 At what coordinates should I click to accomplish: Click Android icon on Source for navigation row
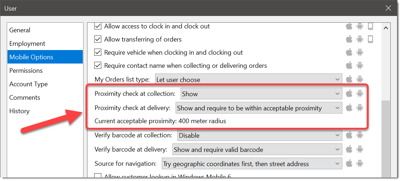pos(359,163)
